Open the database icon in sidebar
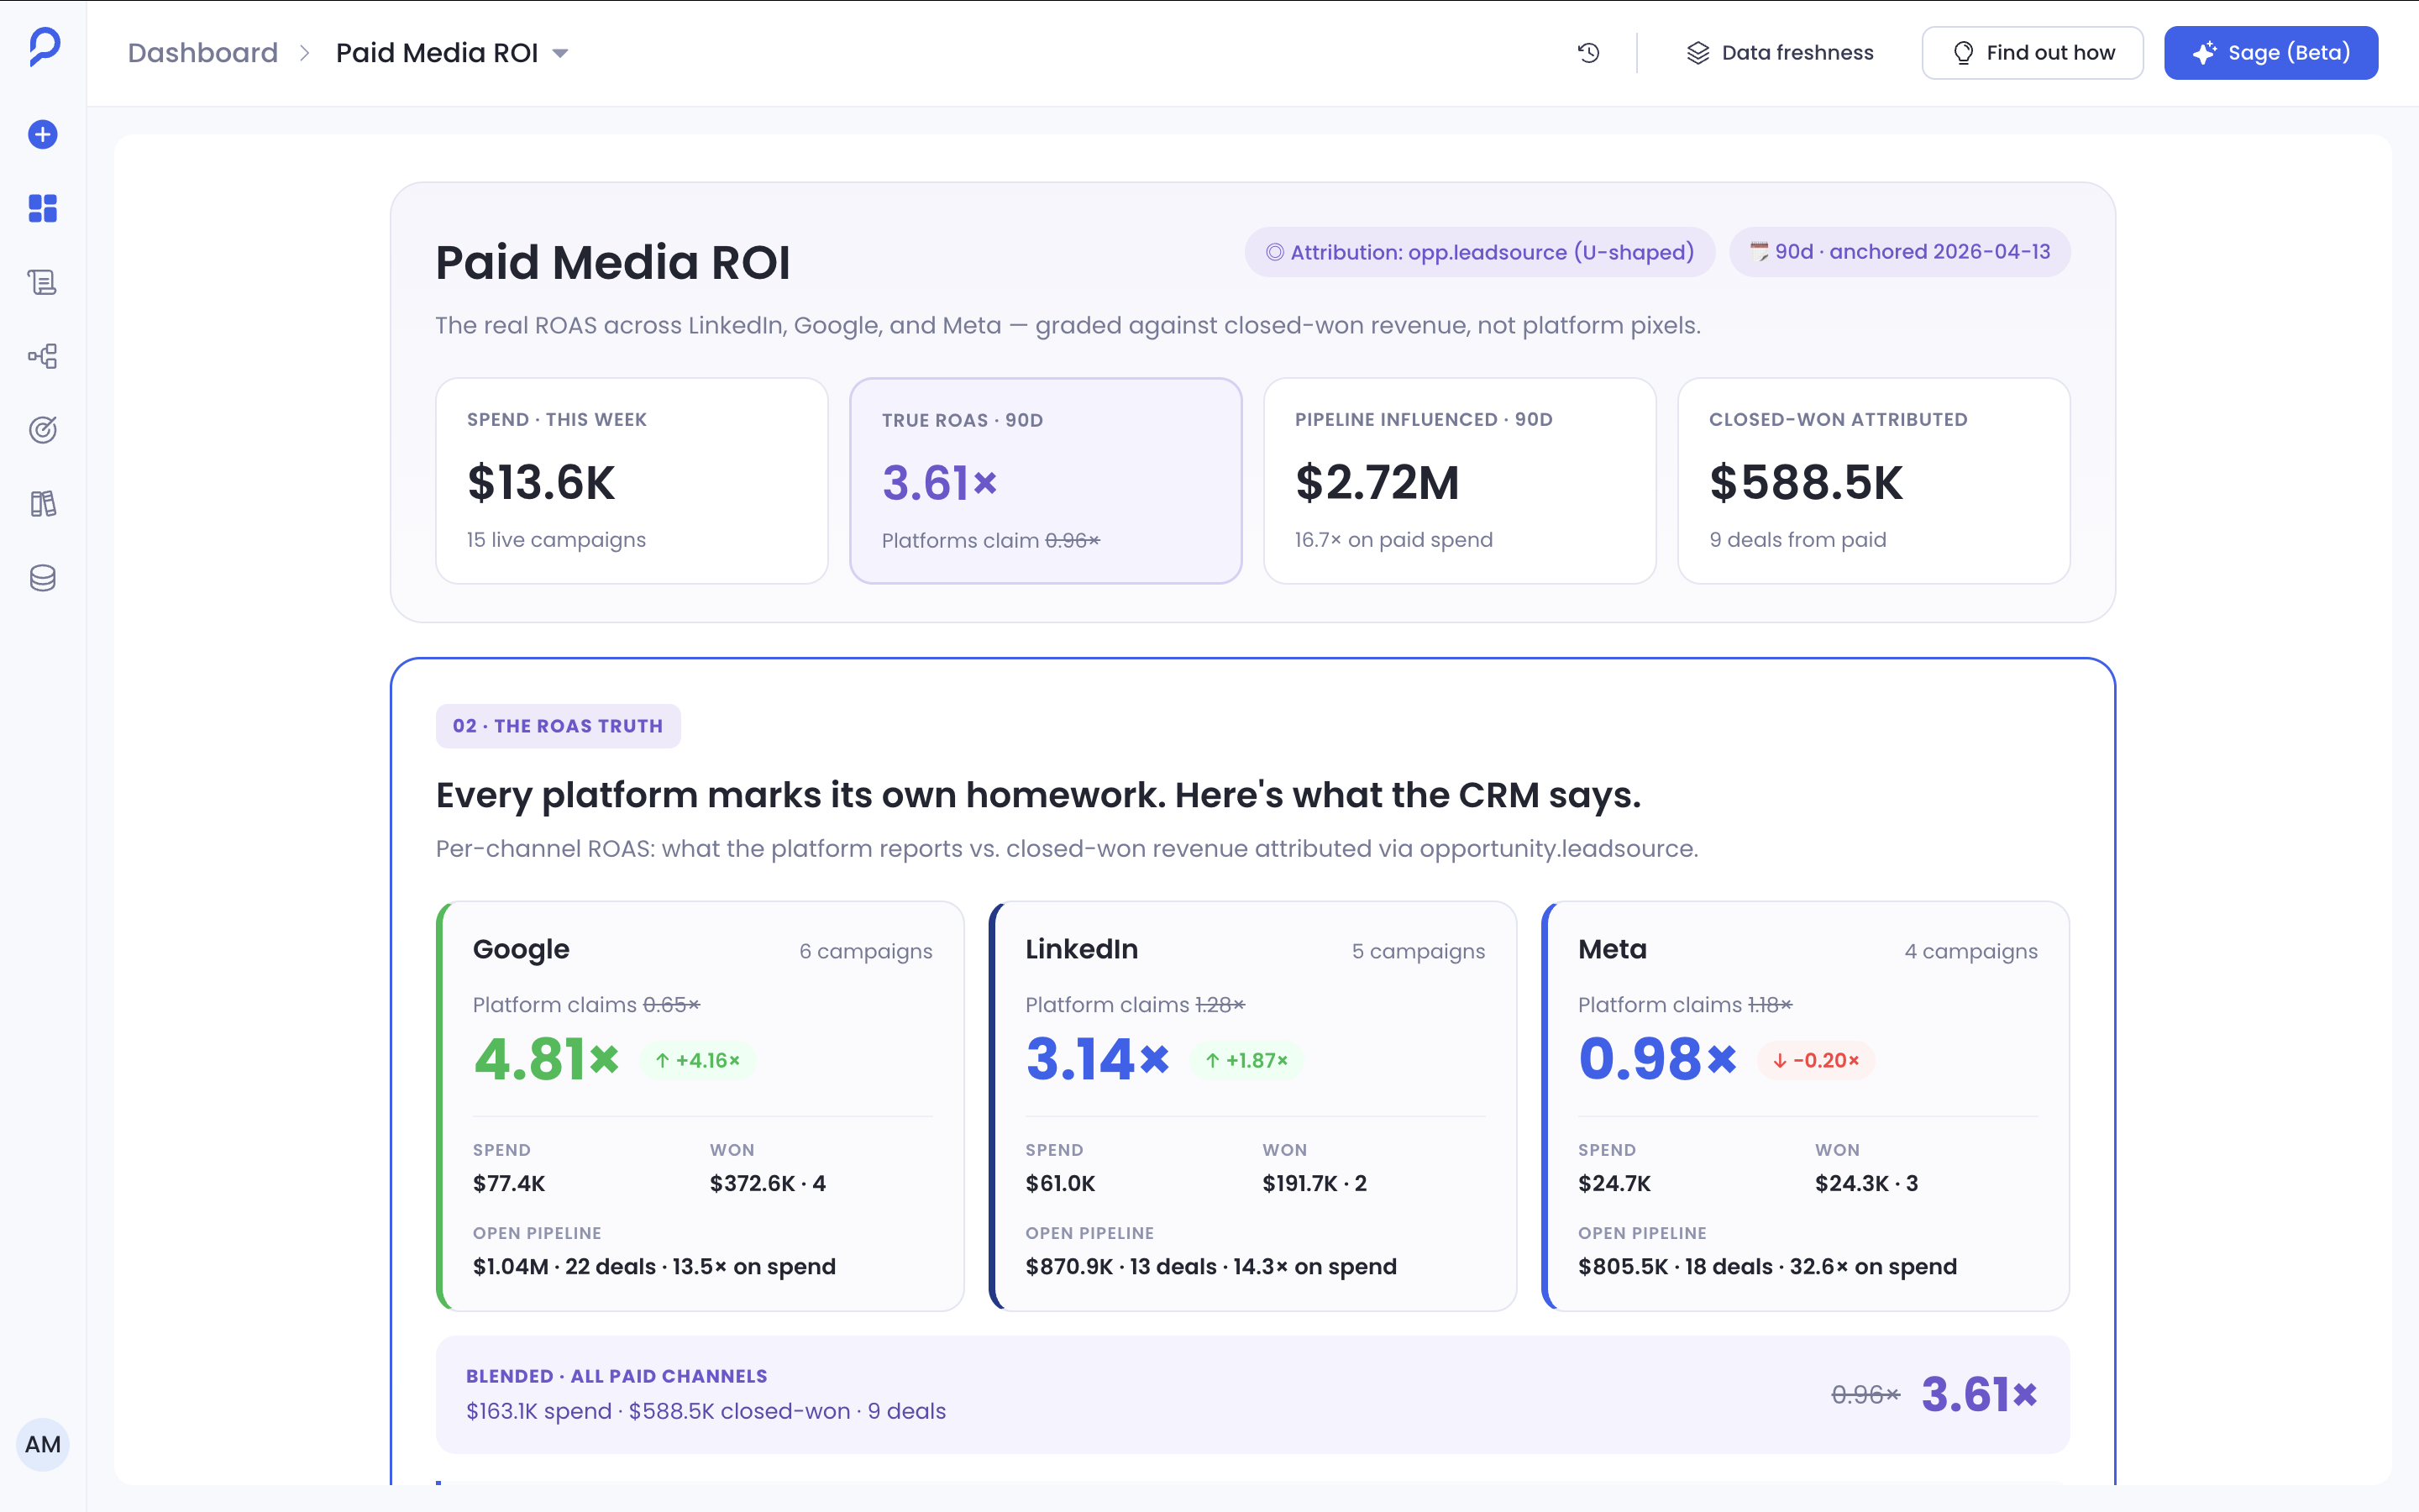The width and height of the screenshot is (2419, 1512). [x=43, y=578]
